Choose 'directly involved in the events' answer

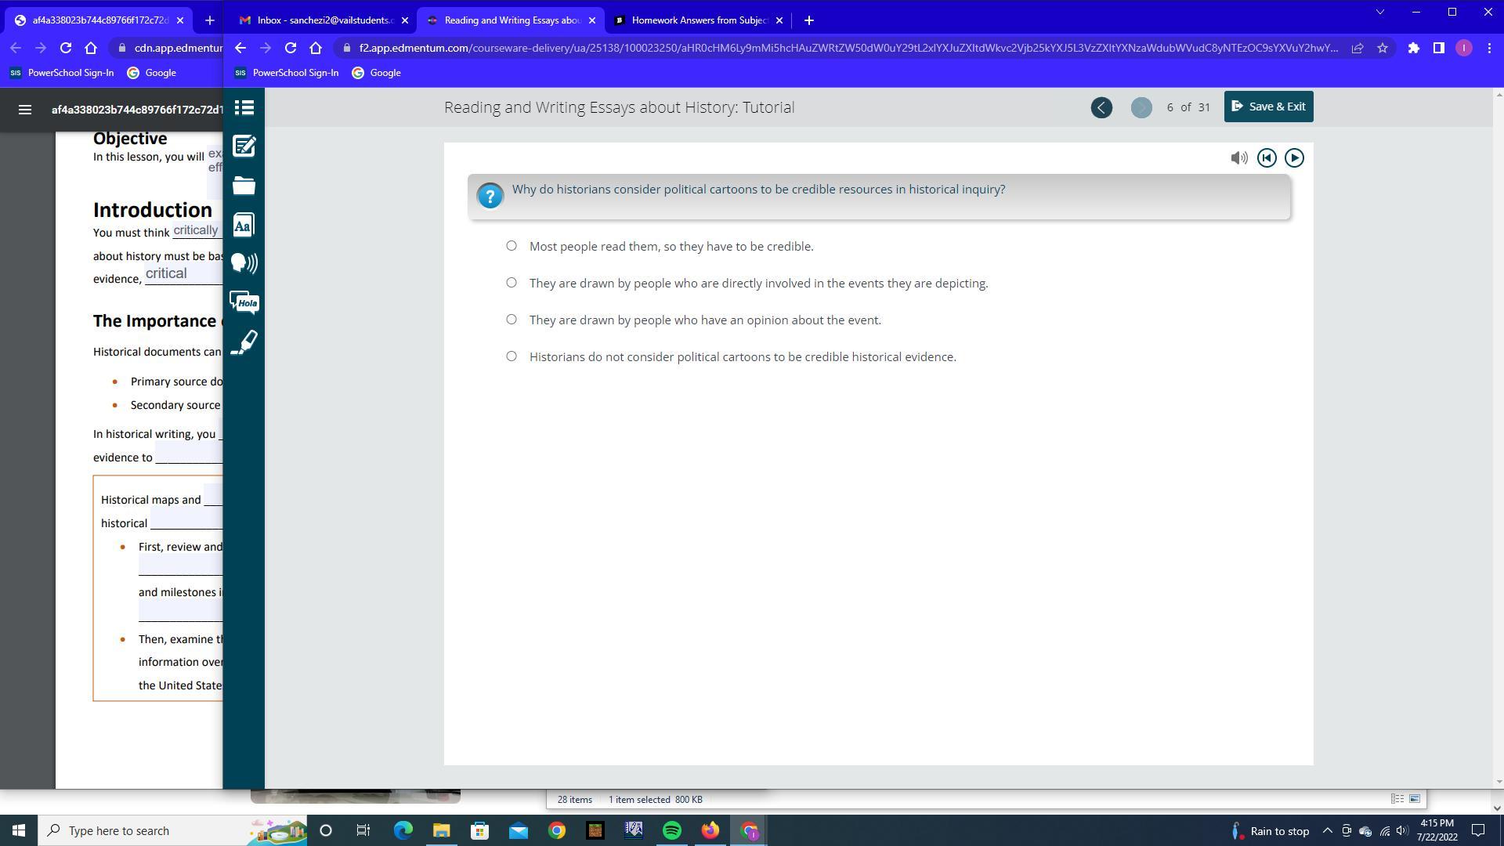[x=512, y=283]
